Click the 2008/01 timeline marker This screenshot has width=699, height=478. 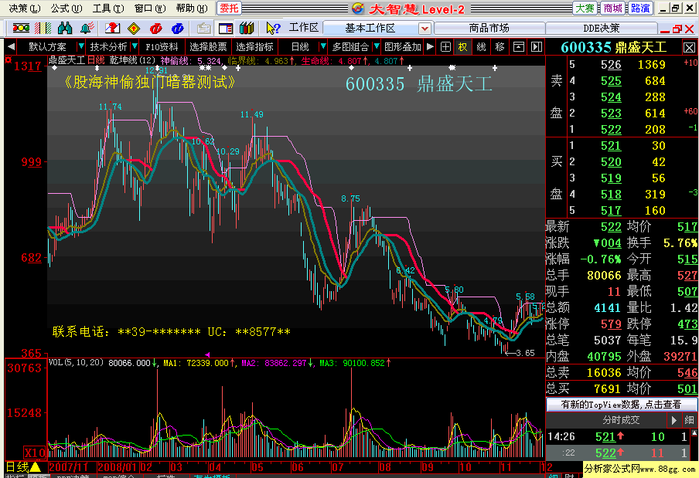pos(118,467)
